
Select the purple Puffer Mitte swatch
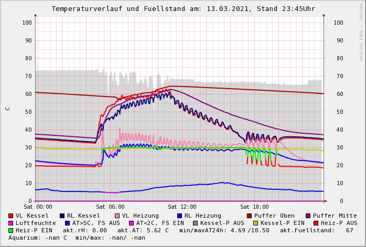308,216
